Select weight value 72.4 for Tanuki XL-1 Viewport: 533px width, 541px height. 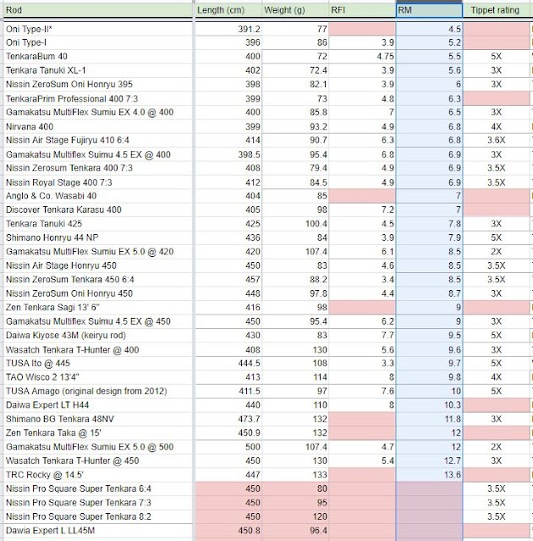pyautogui.click(x=294, y=70)
